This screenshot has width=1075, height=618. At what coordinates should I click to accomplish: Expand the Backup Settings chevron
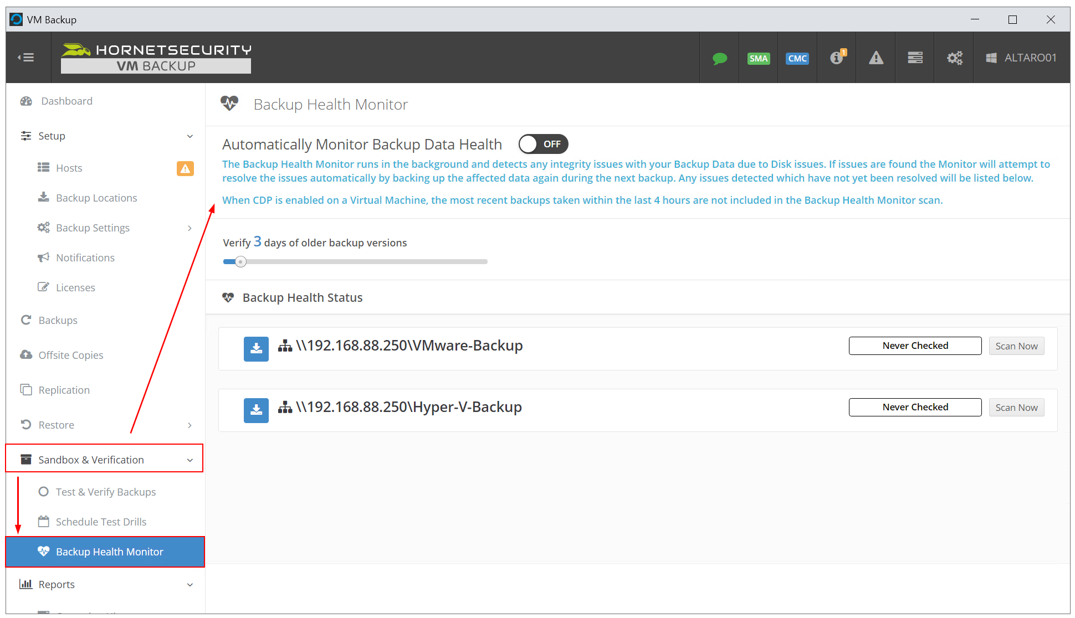pos(190,228)
